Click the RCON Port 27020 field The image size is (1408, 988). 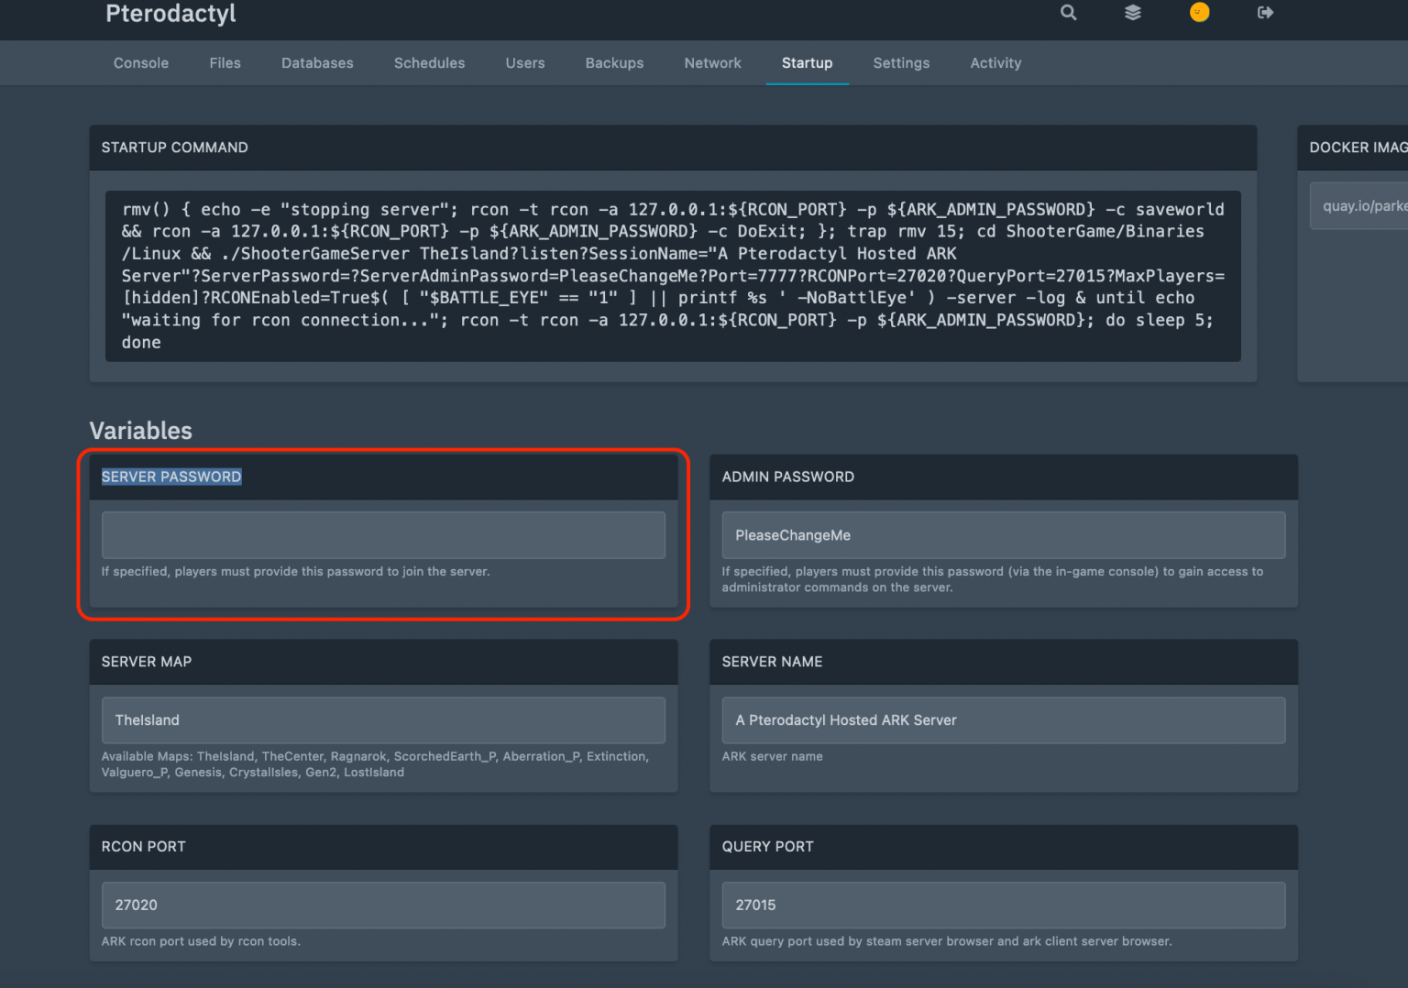point(383,905)
